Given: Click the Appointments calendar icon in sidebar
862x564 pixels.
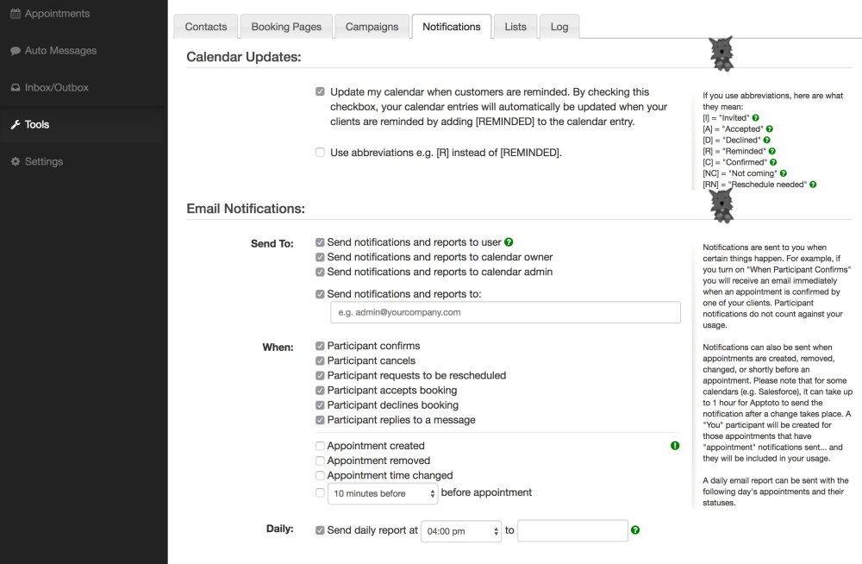Looking at the screenshot, I should 16,14.
